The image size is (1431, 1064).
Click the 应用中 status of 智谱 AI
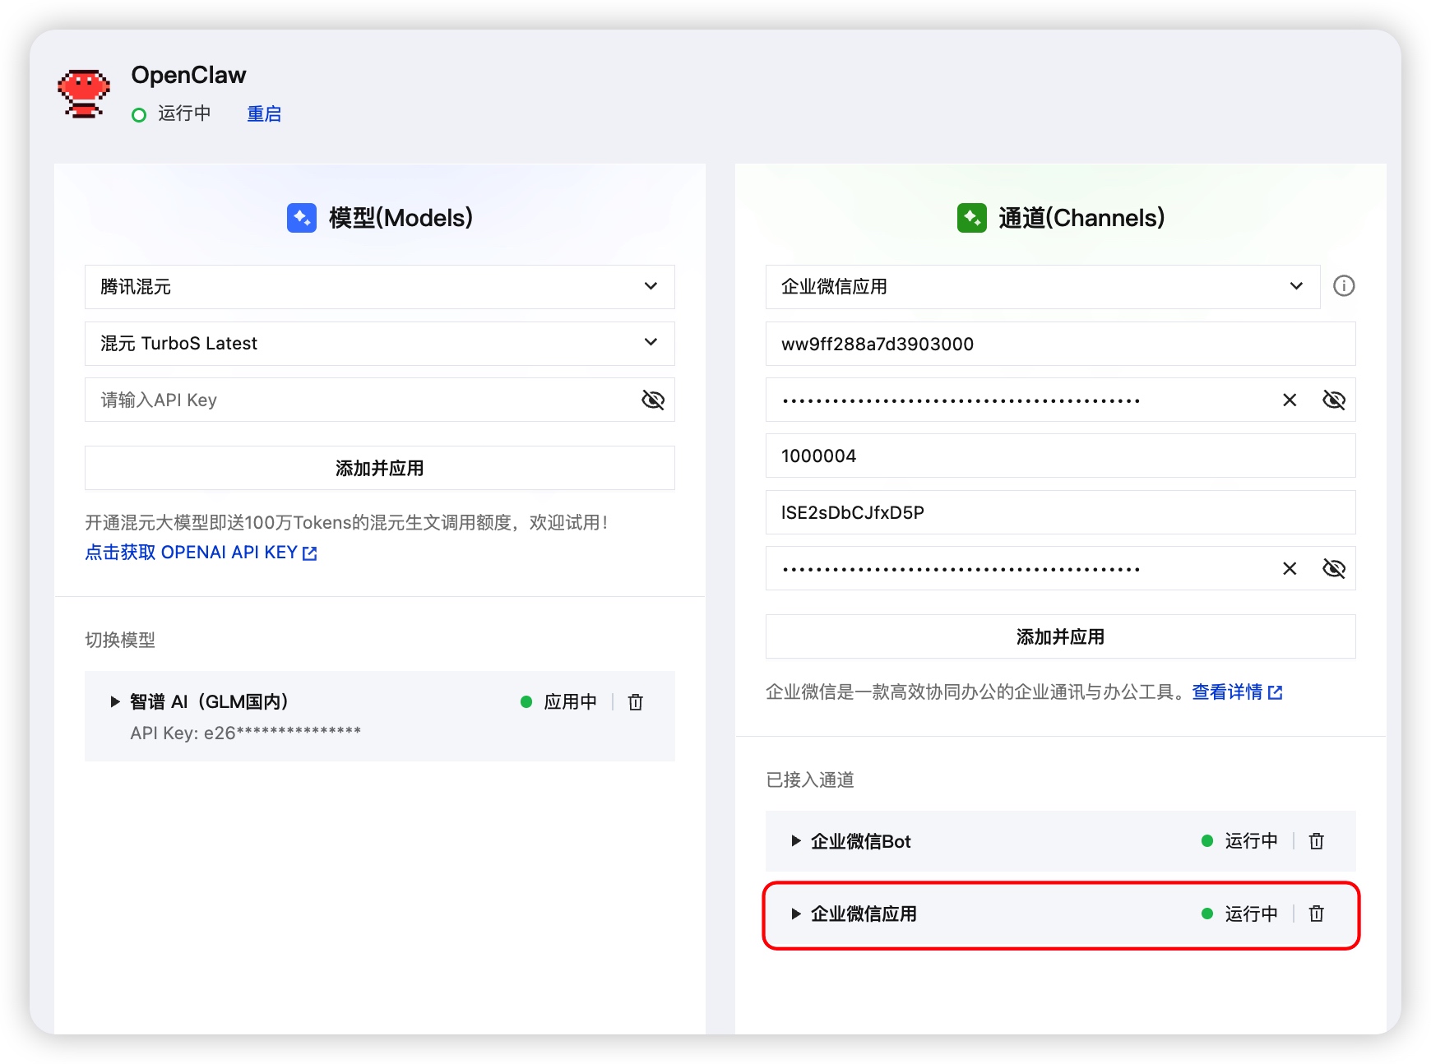pyautogui.click(x=570, y=702)
